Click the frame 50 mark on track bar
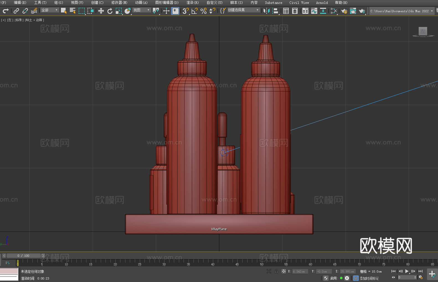Screen dimensions: 438x282 (x=262, y=263)
